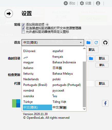
Task: Enable 允许虚拟驱动器使用自定义图标 checkbox
Action: coord(23,32)
